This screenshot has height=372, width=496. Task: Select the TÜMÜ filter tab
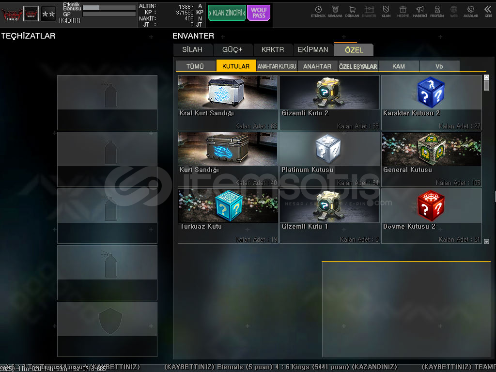[195, 66]
